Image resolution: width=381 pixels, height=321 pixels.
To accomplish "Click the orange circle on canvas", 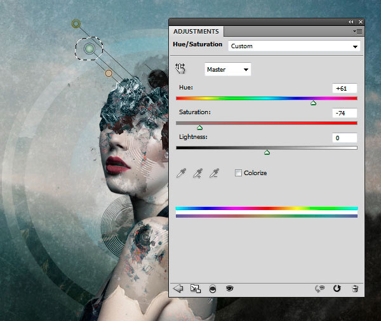I will click(x=109, y=73).
